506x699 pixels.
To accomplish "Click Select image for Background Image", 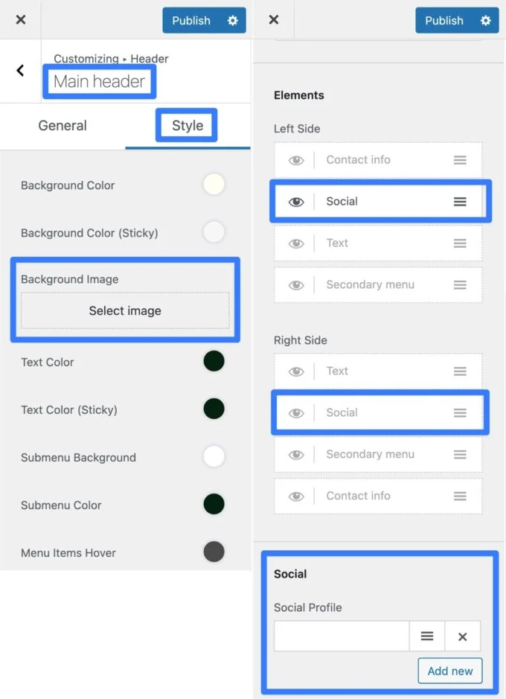I will point(125,311).
